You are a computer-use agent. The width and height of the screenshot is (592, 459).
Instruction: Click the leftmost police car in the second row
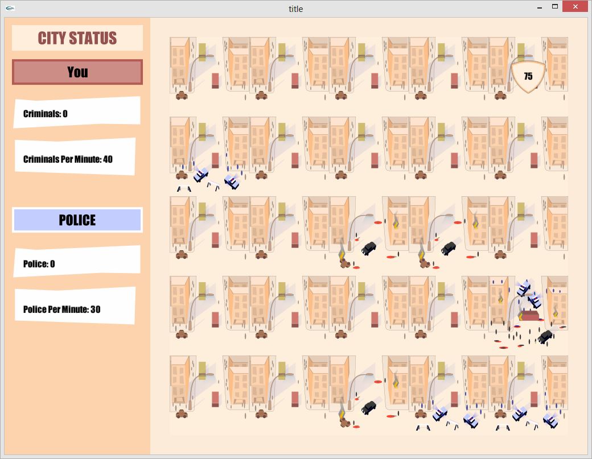pyautogui.click(x=201, y=175)
